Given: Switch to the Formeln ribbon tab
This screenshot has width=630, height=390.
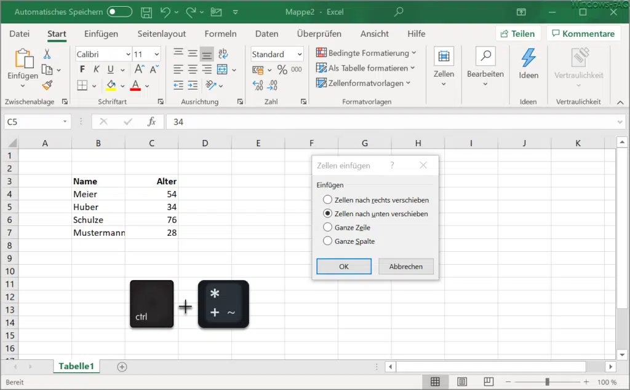Looking at the screenshot, I should [220, 34].
